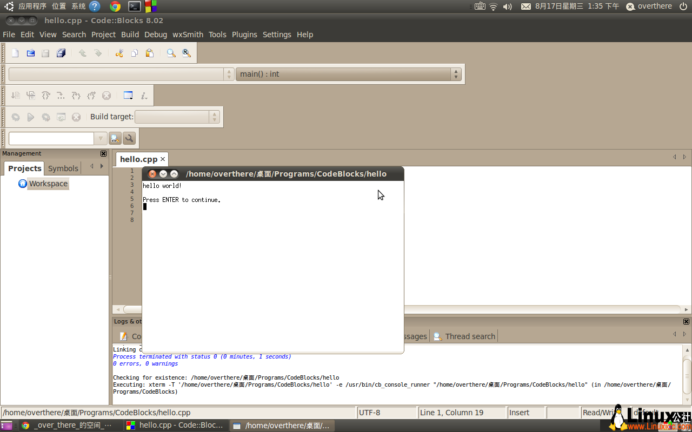Open the incremental search dropdown arrow

point(101,138)
